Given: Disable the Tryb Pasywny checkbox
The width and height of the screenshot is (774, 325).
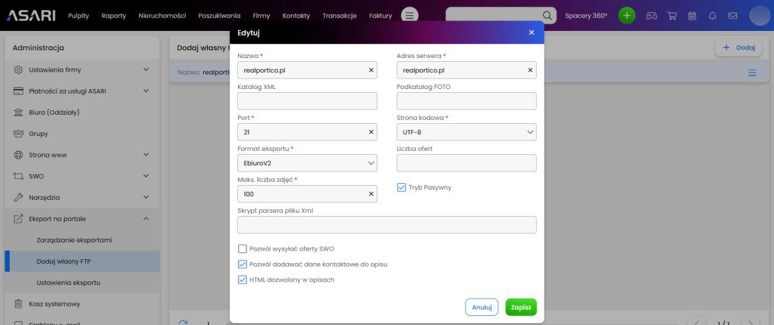Looking at the screenshot, I should tap(401, 188).
